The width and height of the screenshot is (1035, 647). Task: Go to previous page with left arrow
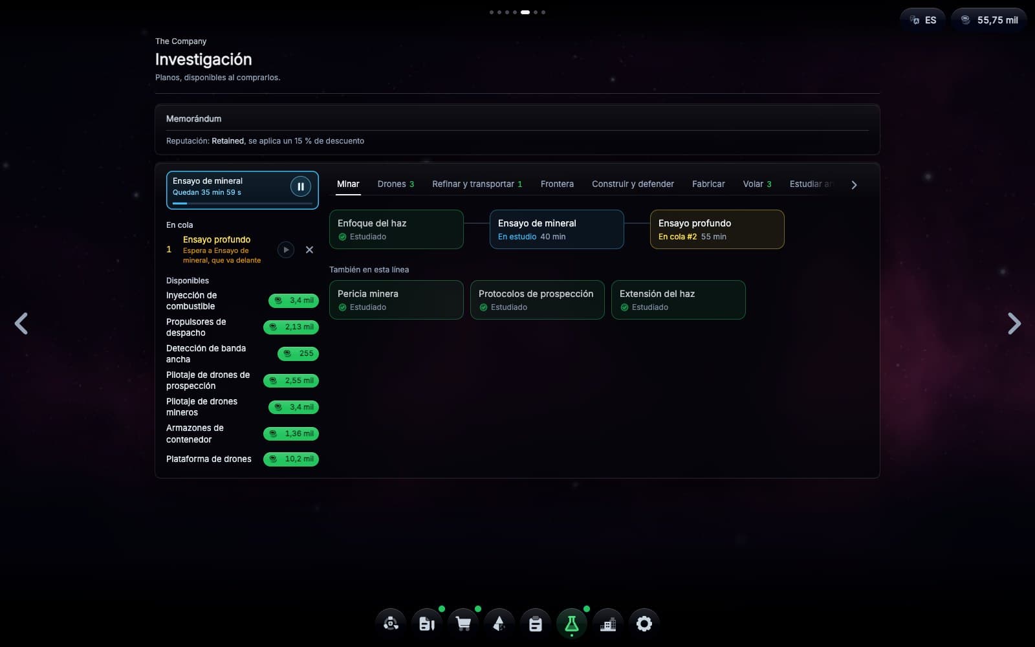tap(21, 323)
